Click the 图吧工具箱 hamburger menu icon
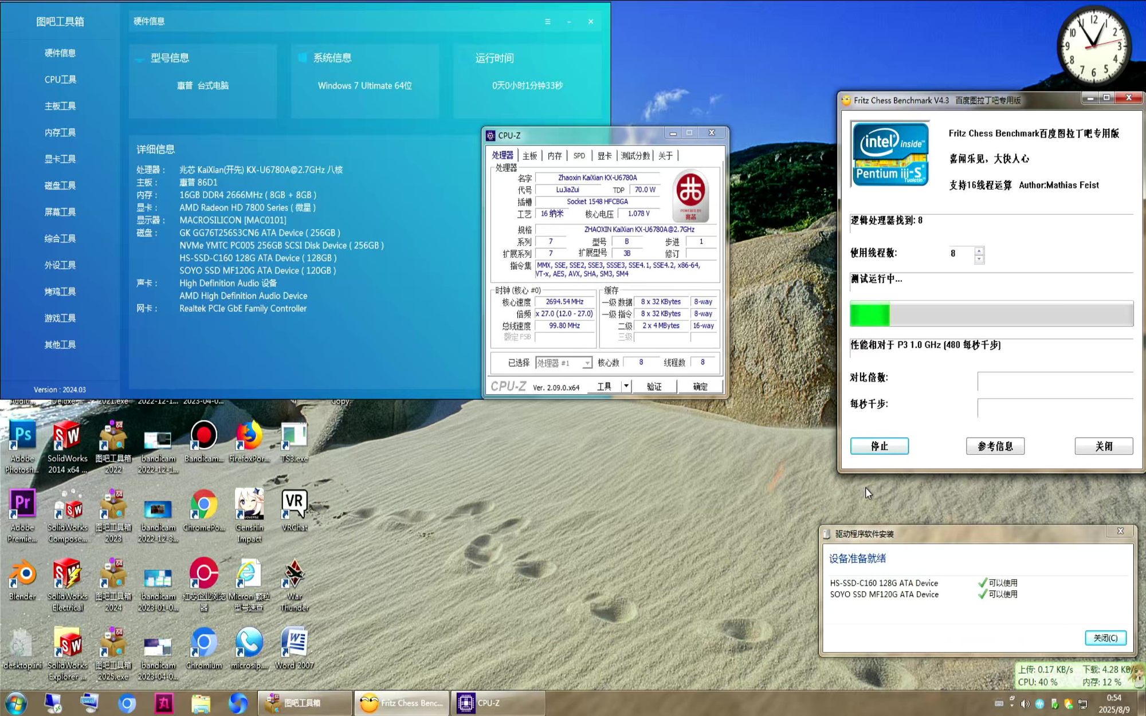1146x716 pixels. coord(547,22)
